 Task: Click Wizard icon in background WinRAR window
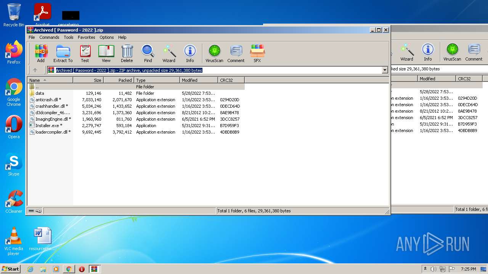407,52
